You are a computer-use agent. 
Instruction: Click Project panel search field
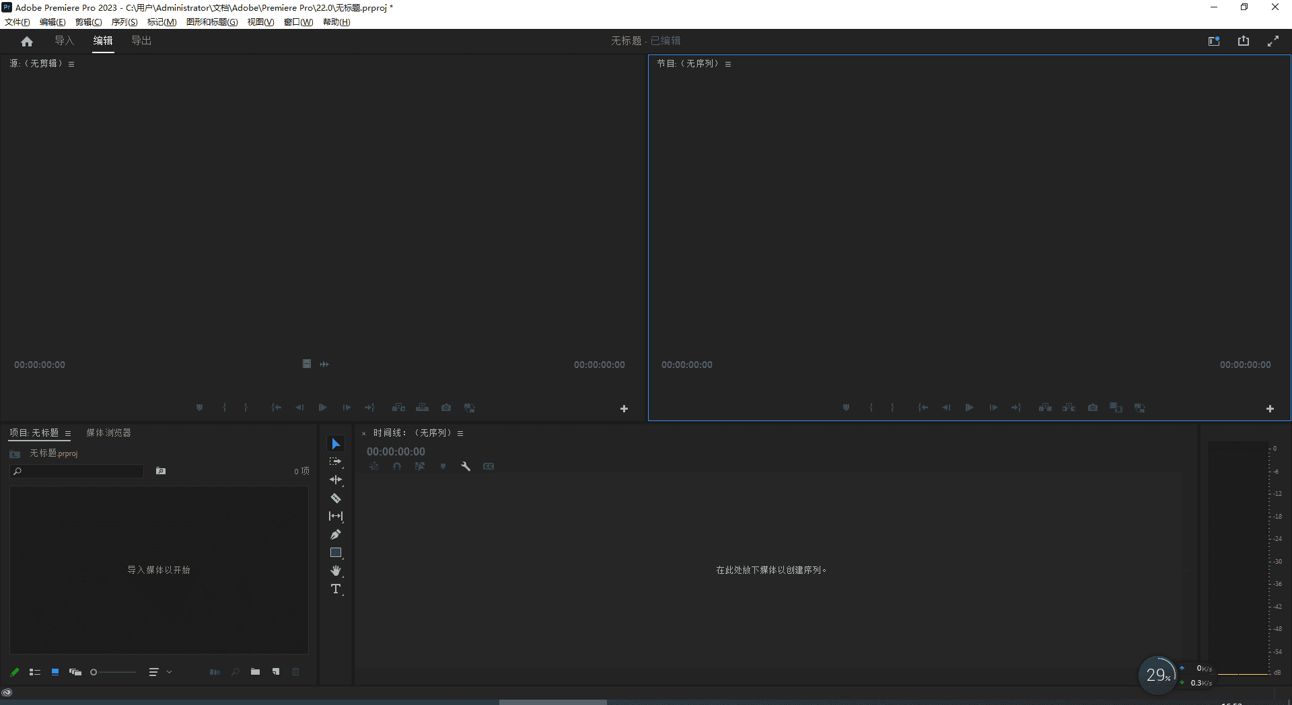tap(77, 471)
